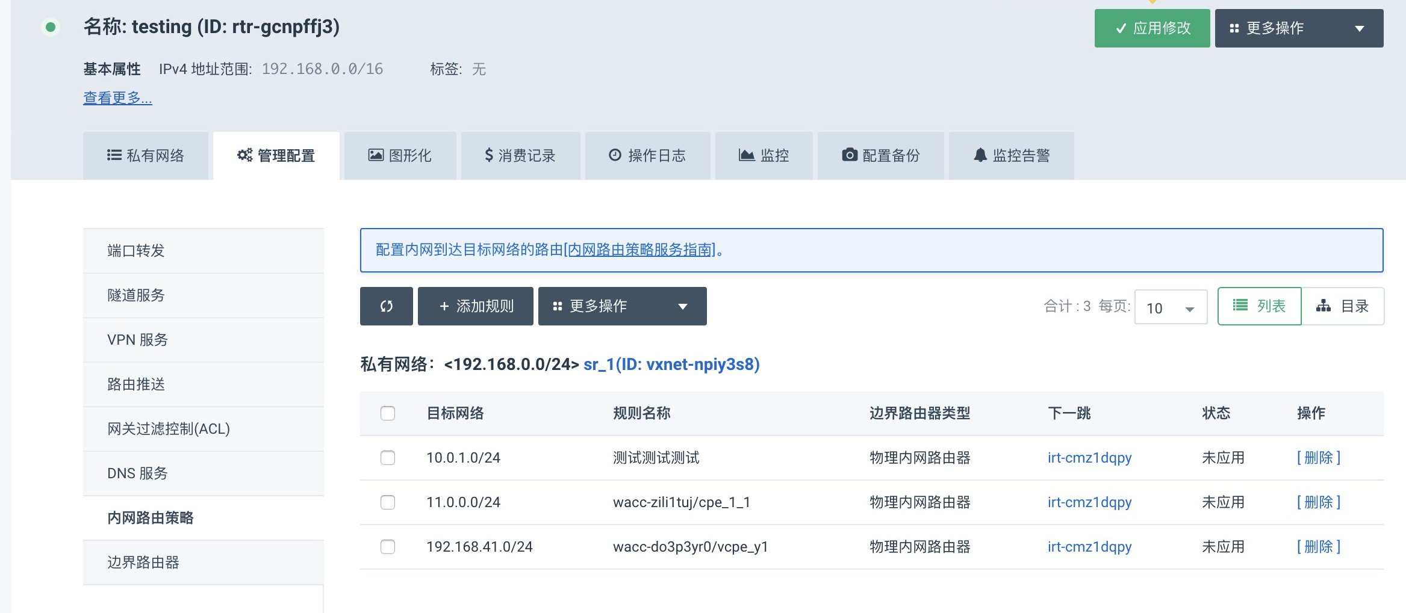The width and height of the screenshot is (1406, 613).
Task: Open the per-page count dropdown showing 10
Action: tap(1171, 307)
